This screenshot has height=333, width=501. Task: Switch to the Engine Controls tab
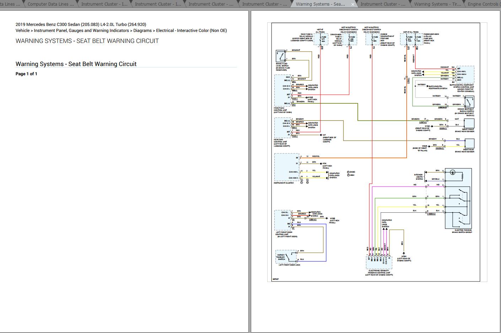pyautogui.click(x=483, y=4)
